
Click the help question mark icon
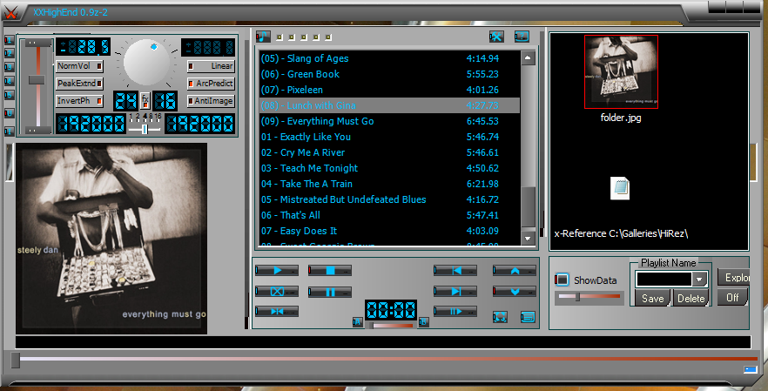point(522,37)
